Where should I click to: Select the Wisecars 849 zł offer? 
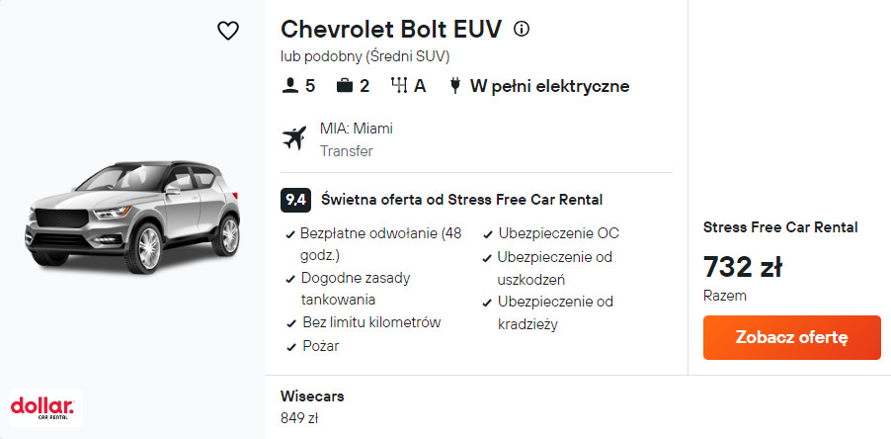click(x=313, y=406)
